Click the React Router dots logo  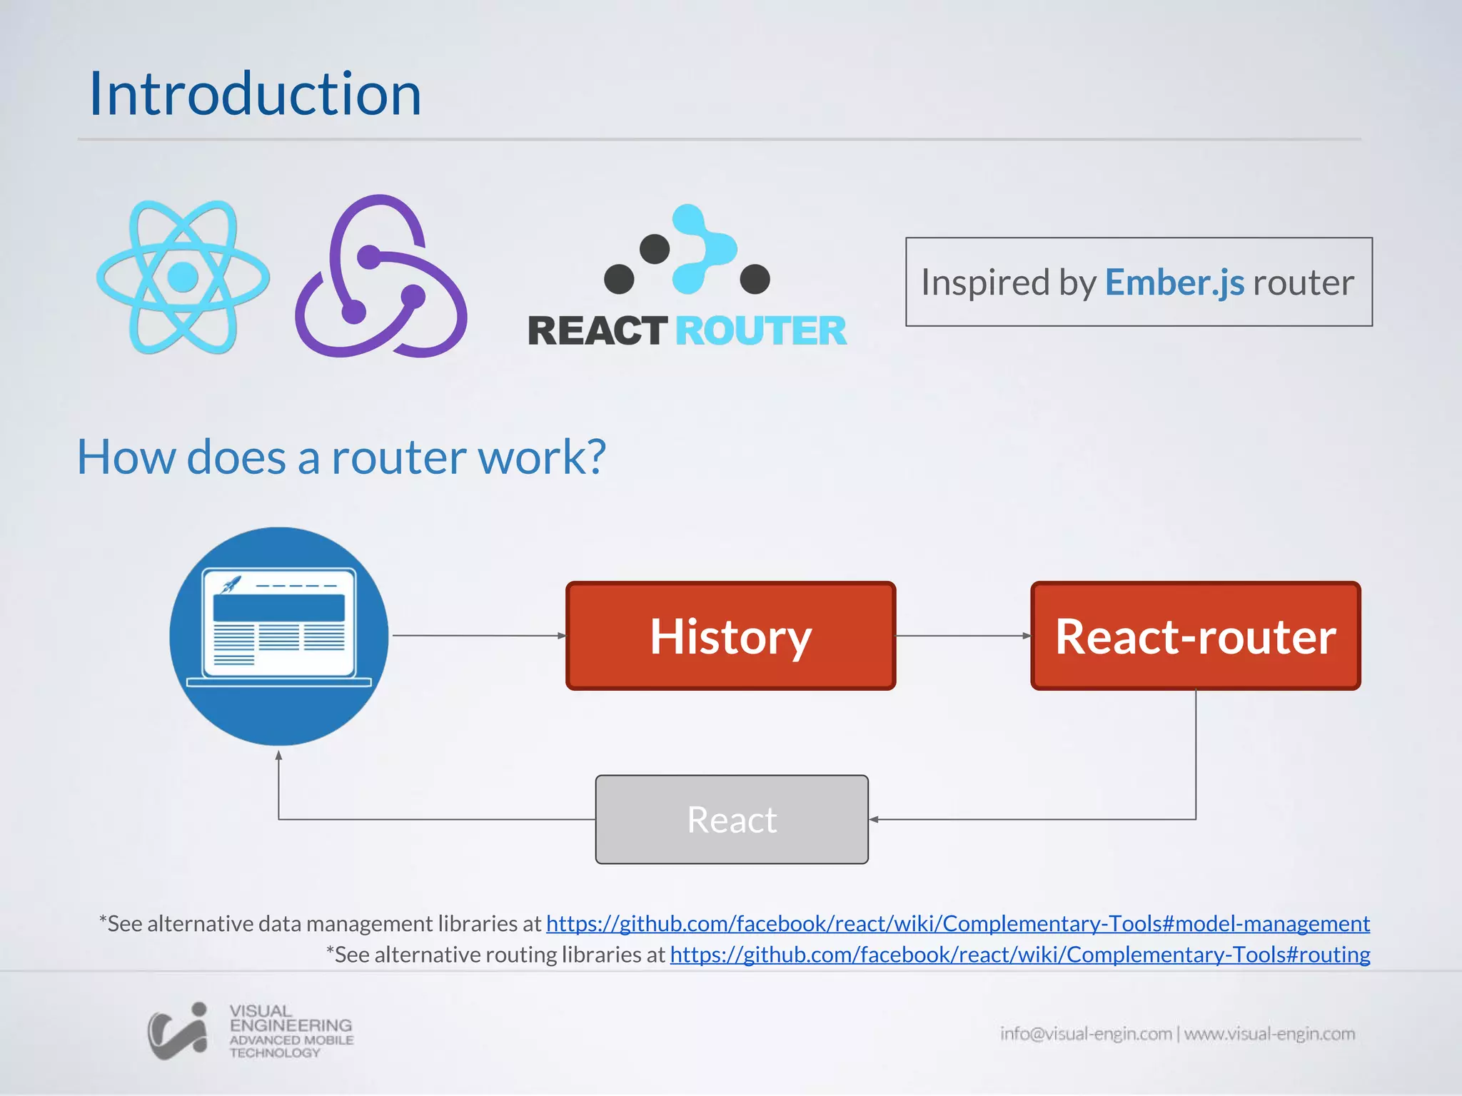pos(687,251)
